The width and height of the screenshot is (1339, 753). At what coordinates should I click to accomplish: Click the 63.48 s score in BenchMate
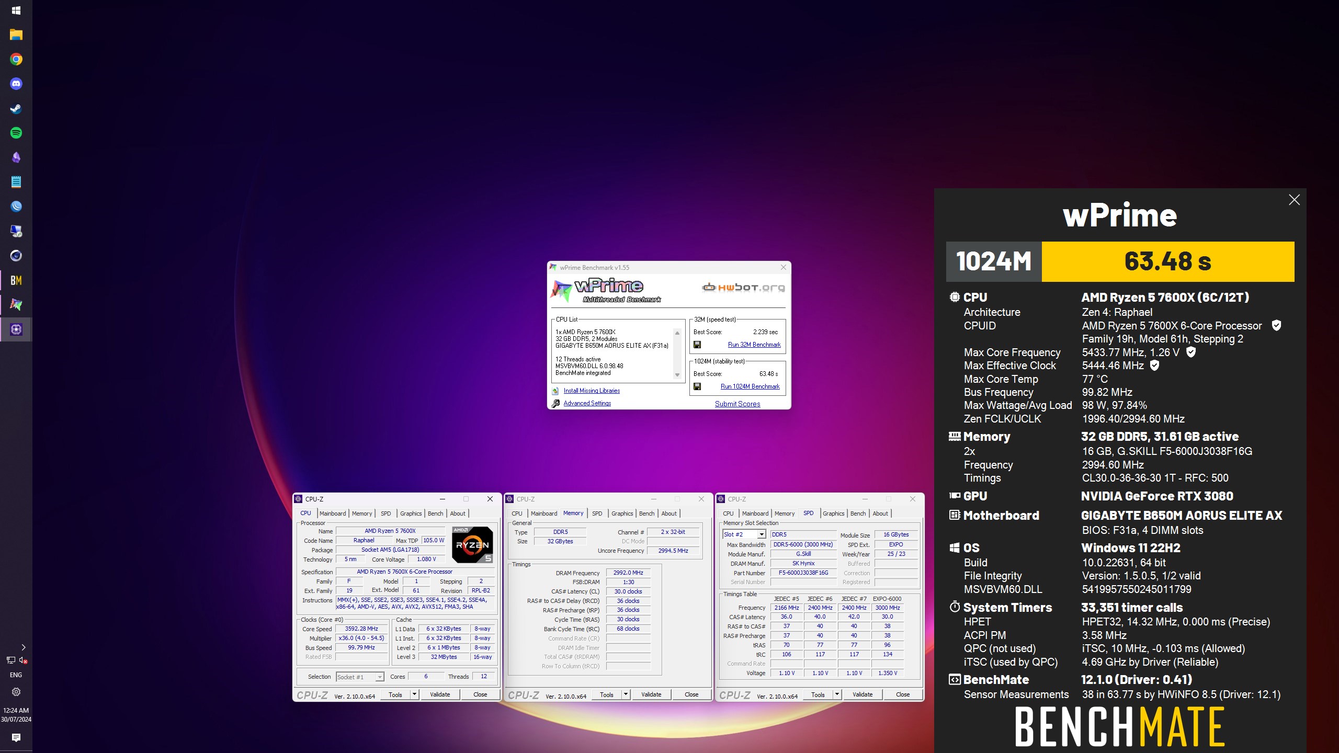click(1168, 261)
